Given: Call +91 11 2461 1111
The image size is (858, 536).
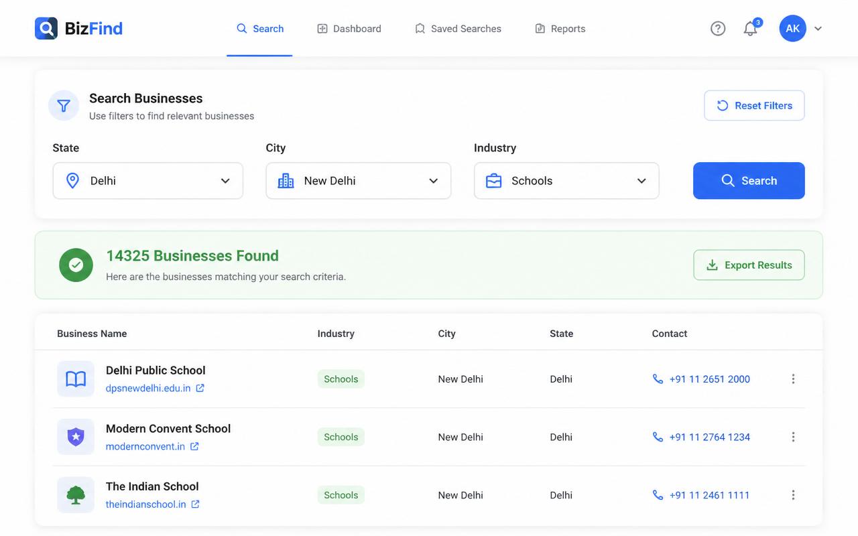Looking at the screenshot, I should point(709,495).
